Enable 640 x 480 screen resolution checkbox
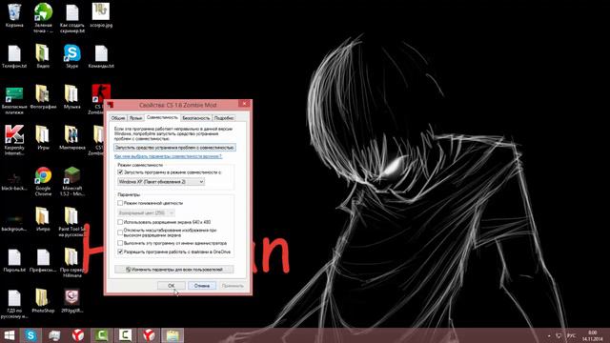Screen dimensions: 610x343 click(120, 222)
